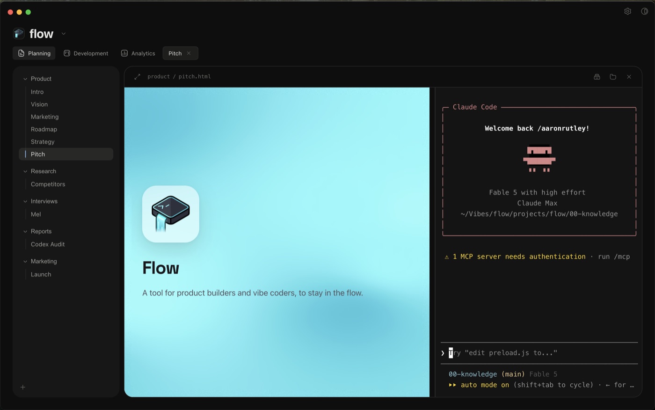Click the flow app logo icon beside the title
Viewport: 655px width, 410px height.
click(19, 33)
